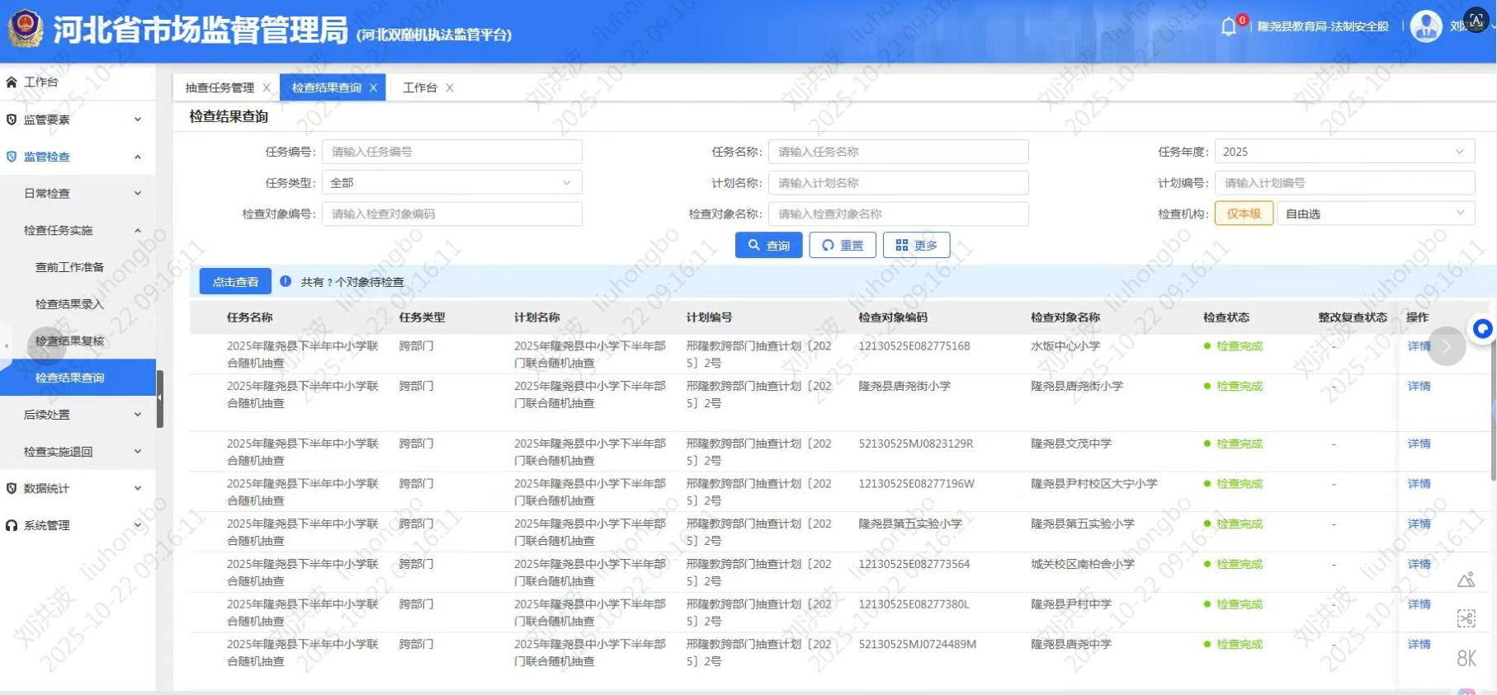Focus the 检查对象编号 input field
Viewport: 1497px width, 695px height.
pos(451,214)
